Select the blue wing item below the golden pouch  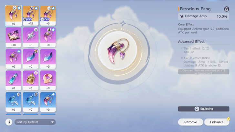point(31,102)
